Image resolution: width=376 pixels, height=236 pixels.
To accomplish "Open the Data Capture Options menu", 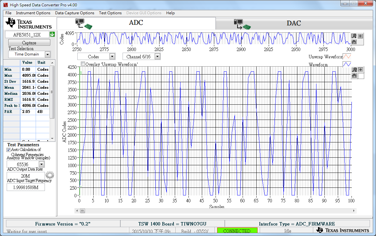I will [x=74, y=13].
